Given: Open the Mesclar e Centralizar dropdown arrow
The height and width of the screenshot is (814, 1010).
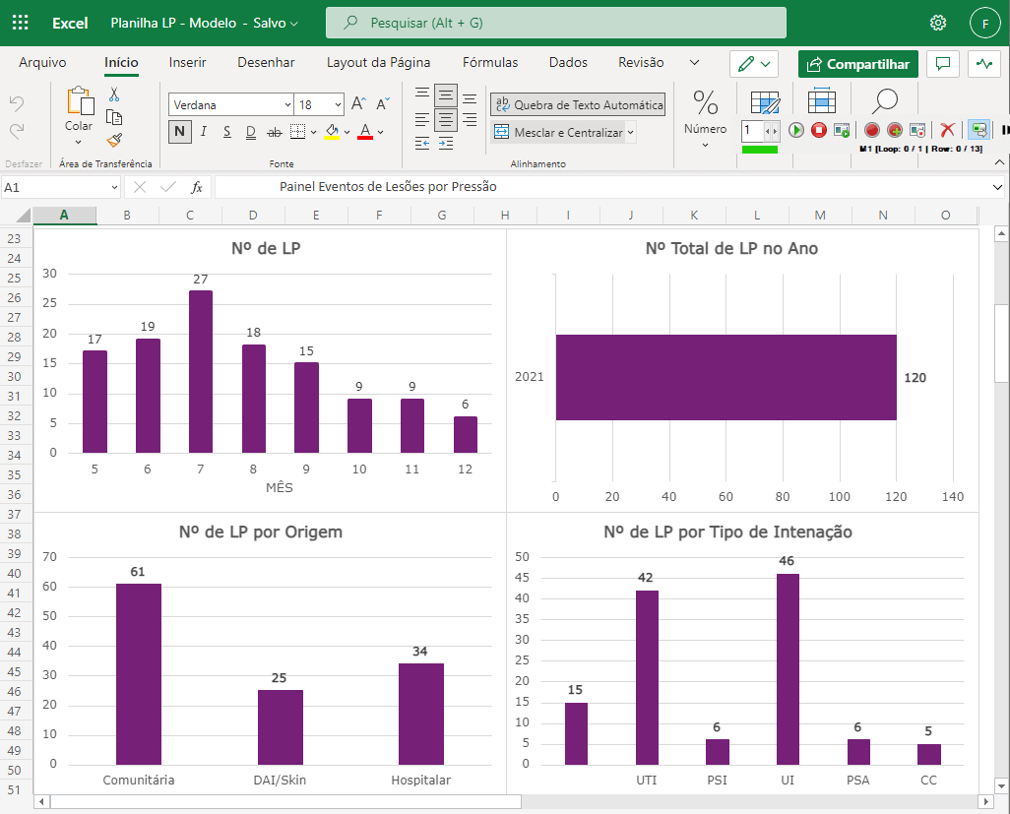Looking at the screenshot, I should (x=631, y=133).
